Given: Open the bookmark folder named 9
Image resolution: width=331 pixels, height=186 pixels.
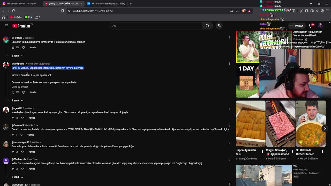Looking at the screenshot, I should 38,17.
